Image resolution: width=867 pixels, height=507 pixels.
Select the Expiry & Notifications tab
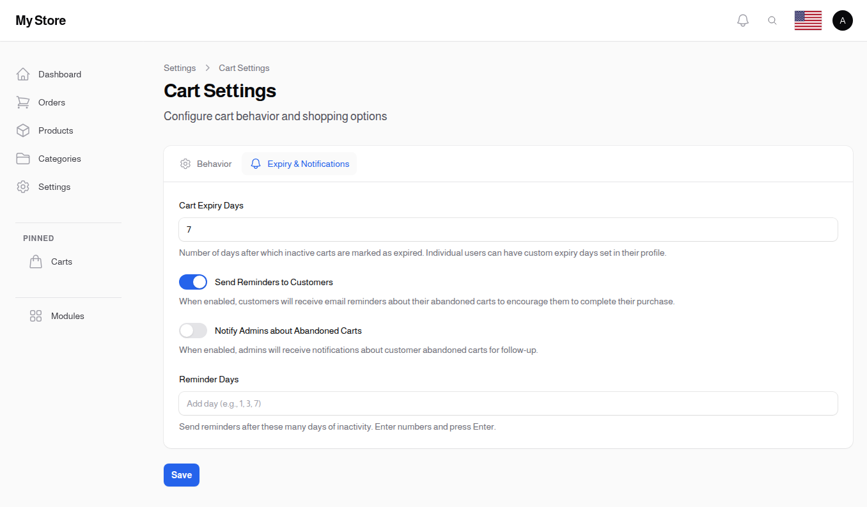(299, 164)
